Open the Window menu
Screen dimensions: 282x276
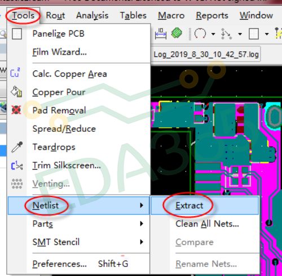(x=256, y=15)
